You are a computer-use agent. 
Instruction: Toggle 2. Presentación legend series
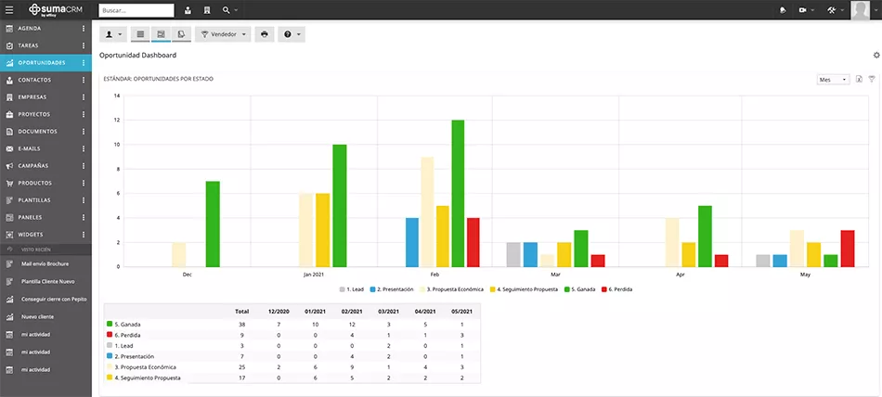click(390, 289)
